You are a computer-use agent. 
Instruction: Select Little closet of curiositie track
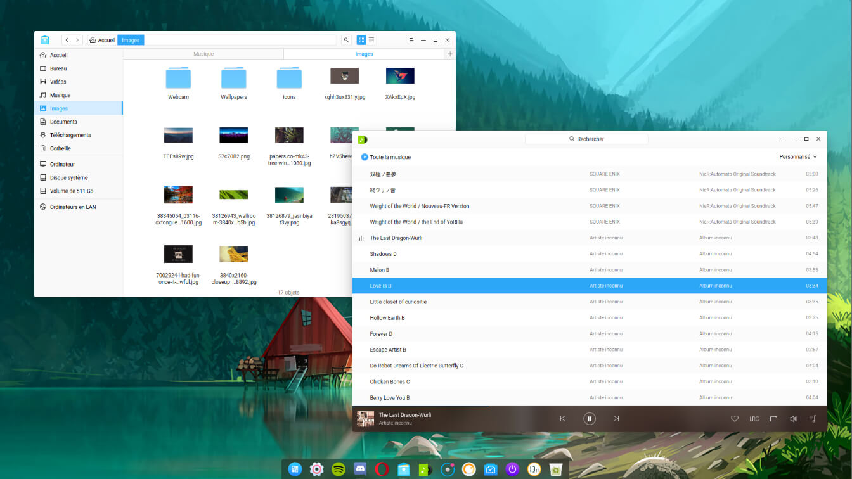pos(590,302)
